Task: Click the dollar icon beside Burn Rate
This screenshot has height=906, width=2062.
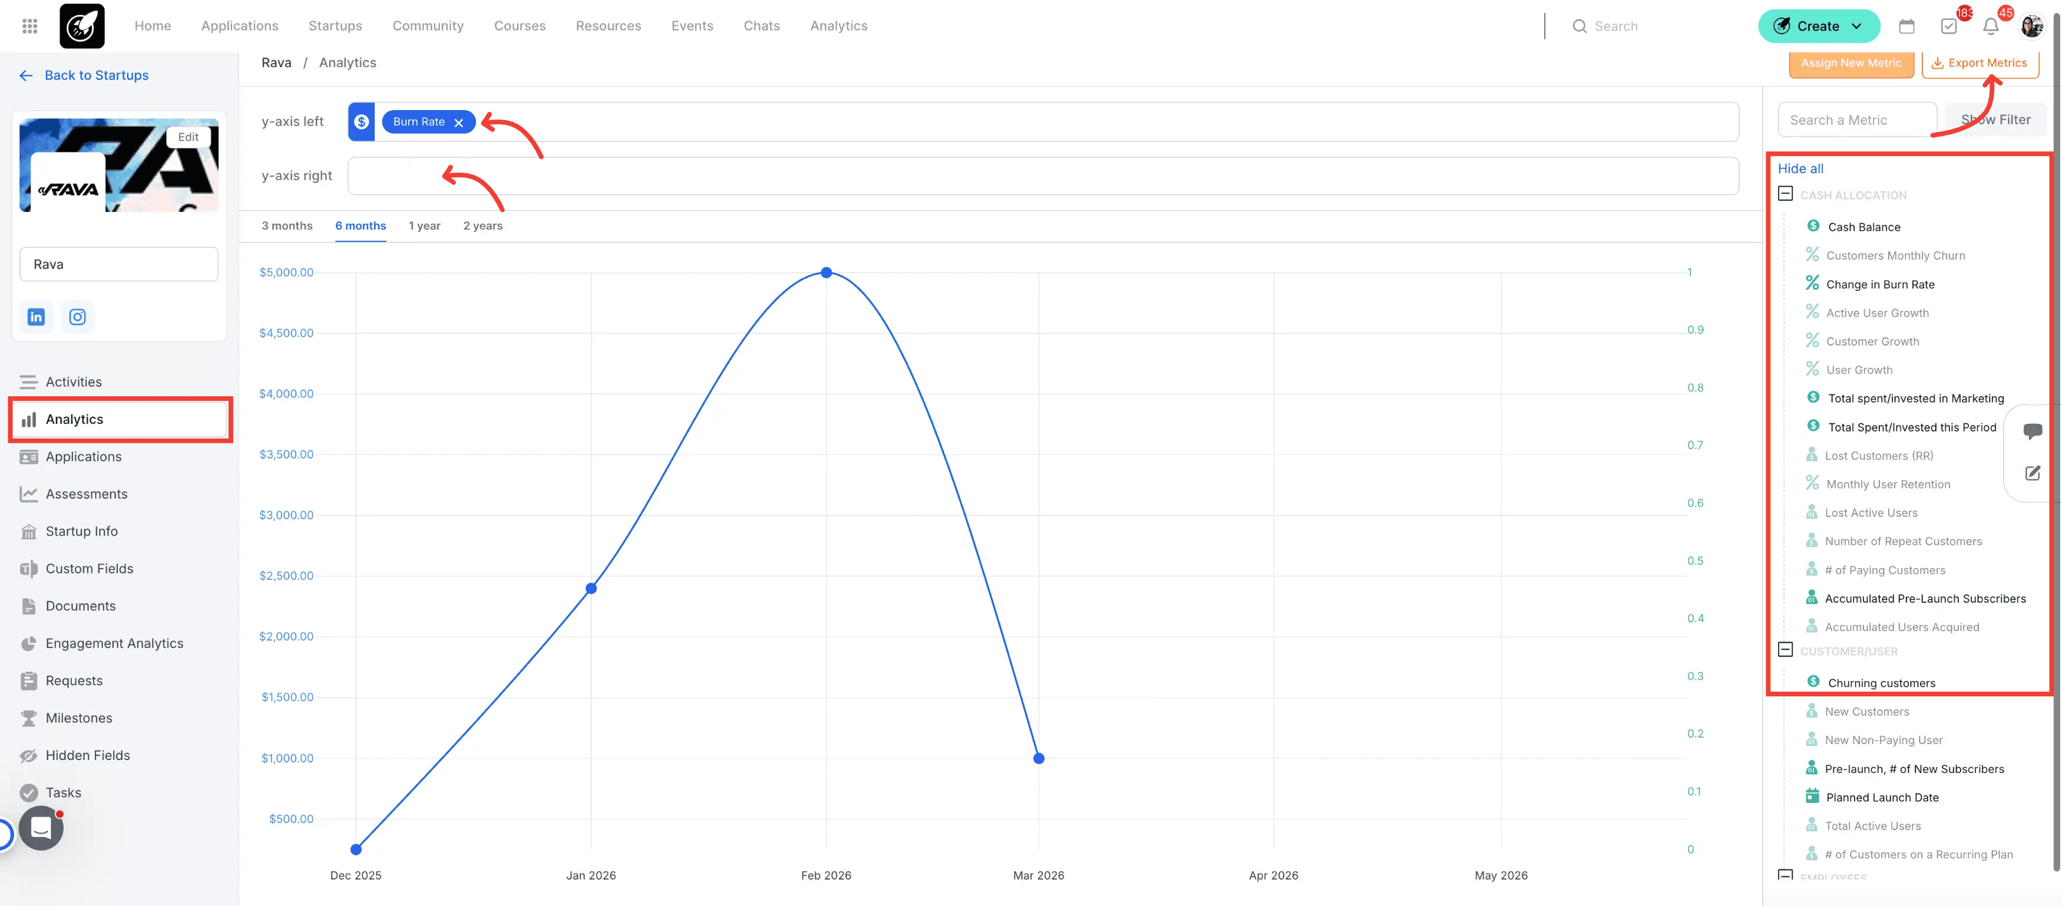Action: (362, 121)
